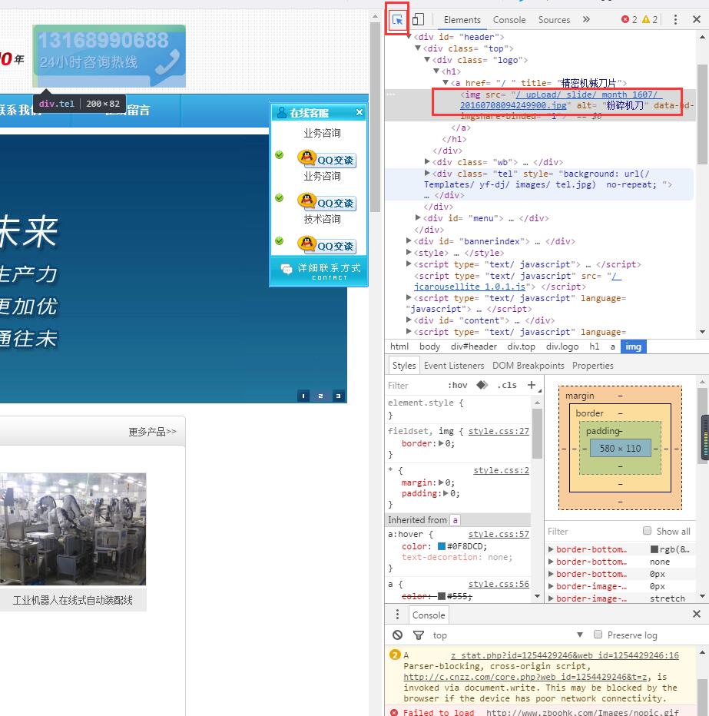Add new style rule with plus icon

point(531,385)
